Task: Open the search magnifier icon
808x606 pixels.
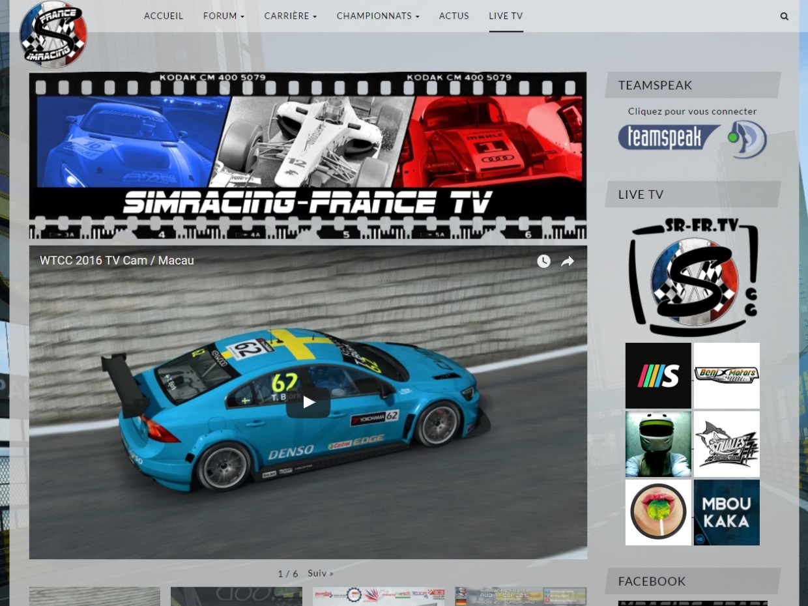Action: coord(784,16)
